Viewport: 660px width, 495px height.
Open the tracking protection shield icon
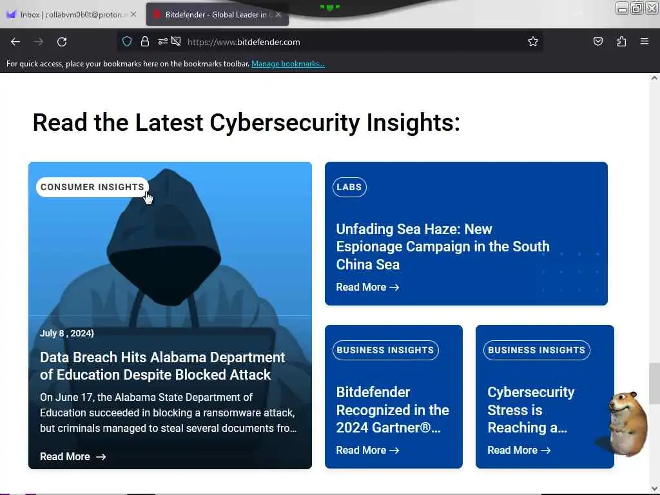pyautogui.click(x=127, y=41)
